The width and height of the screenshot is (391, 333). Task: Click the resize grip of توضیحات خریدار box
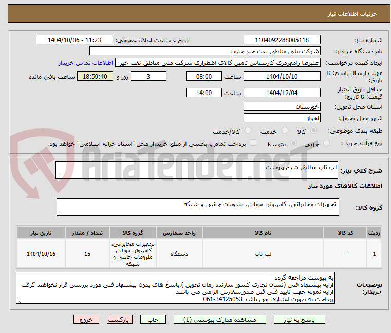pyautogui.click(x=18, y=301)
